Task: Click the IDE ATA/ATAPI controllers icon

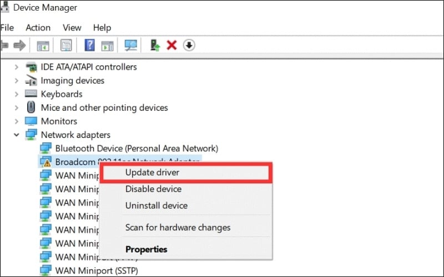Action: click(x=31, y=67)
